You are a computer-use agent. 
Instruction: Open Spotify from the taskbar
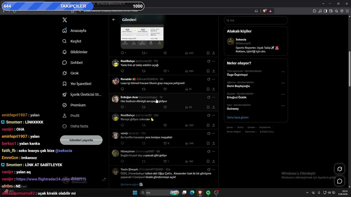tap(208, 193)
